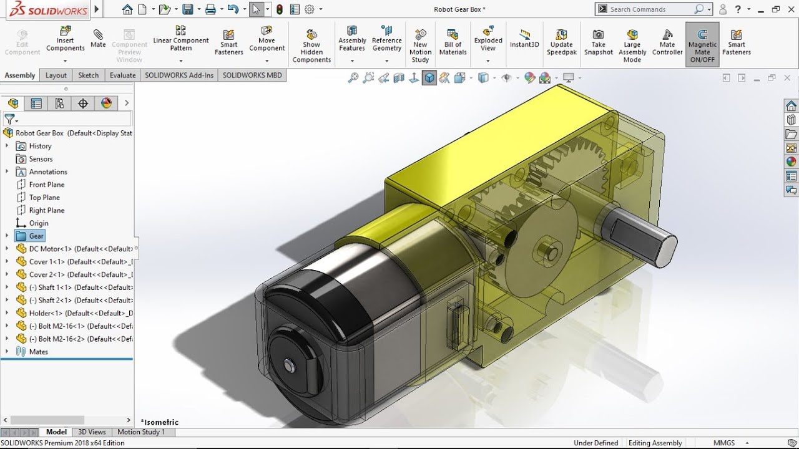Expand the Annotations tree item
The image size is (799, 449).
7,171
